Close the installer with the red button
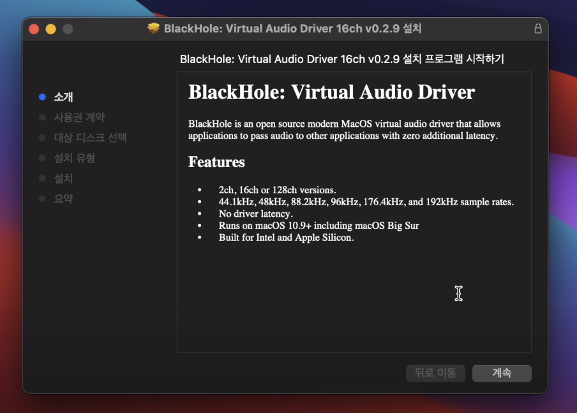577x413 pixels. click(34, 29)
